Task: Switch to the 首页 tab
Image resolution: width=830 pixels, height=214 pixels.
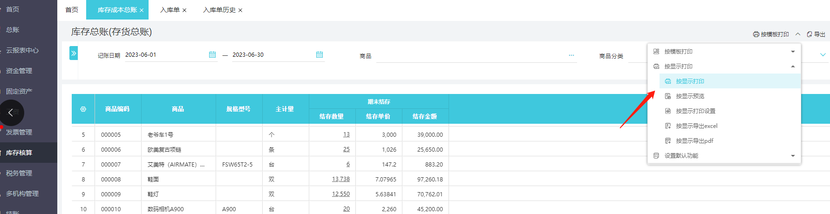Action: (x=72, y=10)
